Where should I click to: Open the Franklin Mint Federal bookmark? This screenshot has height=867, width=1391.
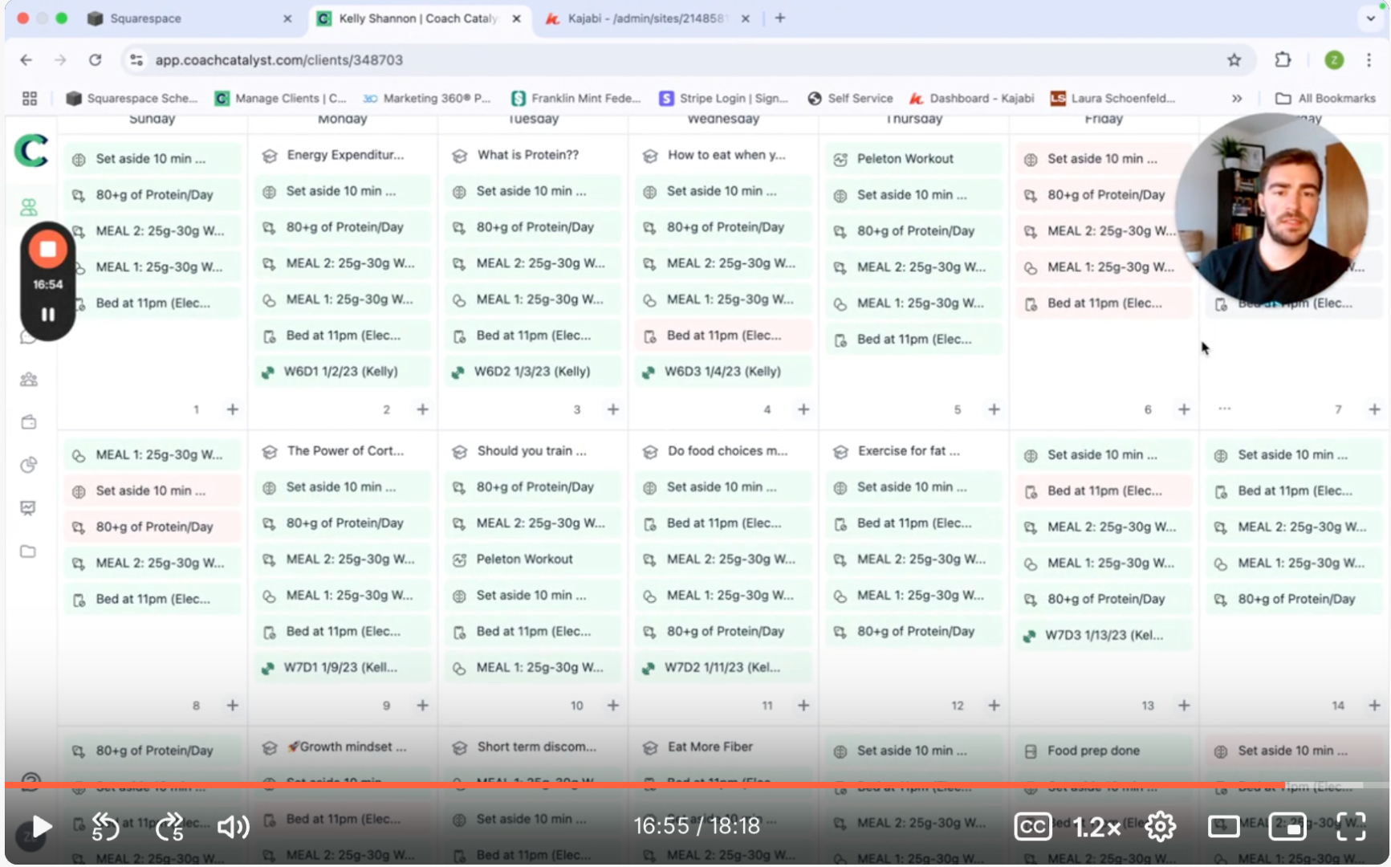click(x=576, y=98)
